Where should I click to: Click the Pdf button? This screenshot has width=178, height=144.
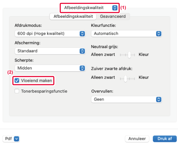tap(8, 139)
